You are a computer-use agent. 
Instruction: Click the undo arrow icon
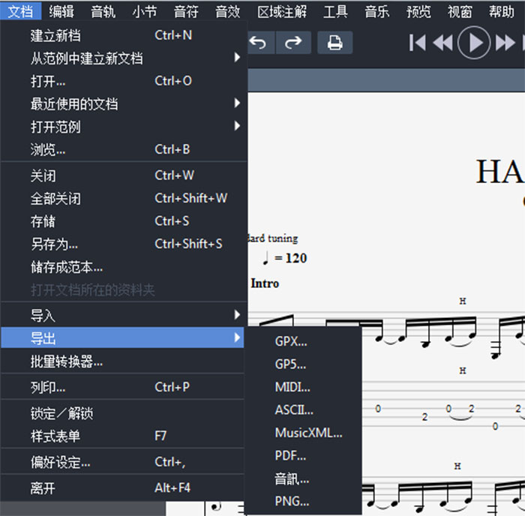[x=258, y=43]
